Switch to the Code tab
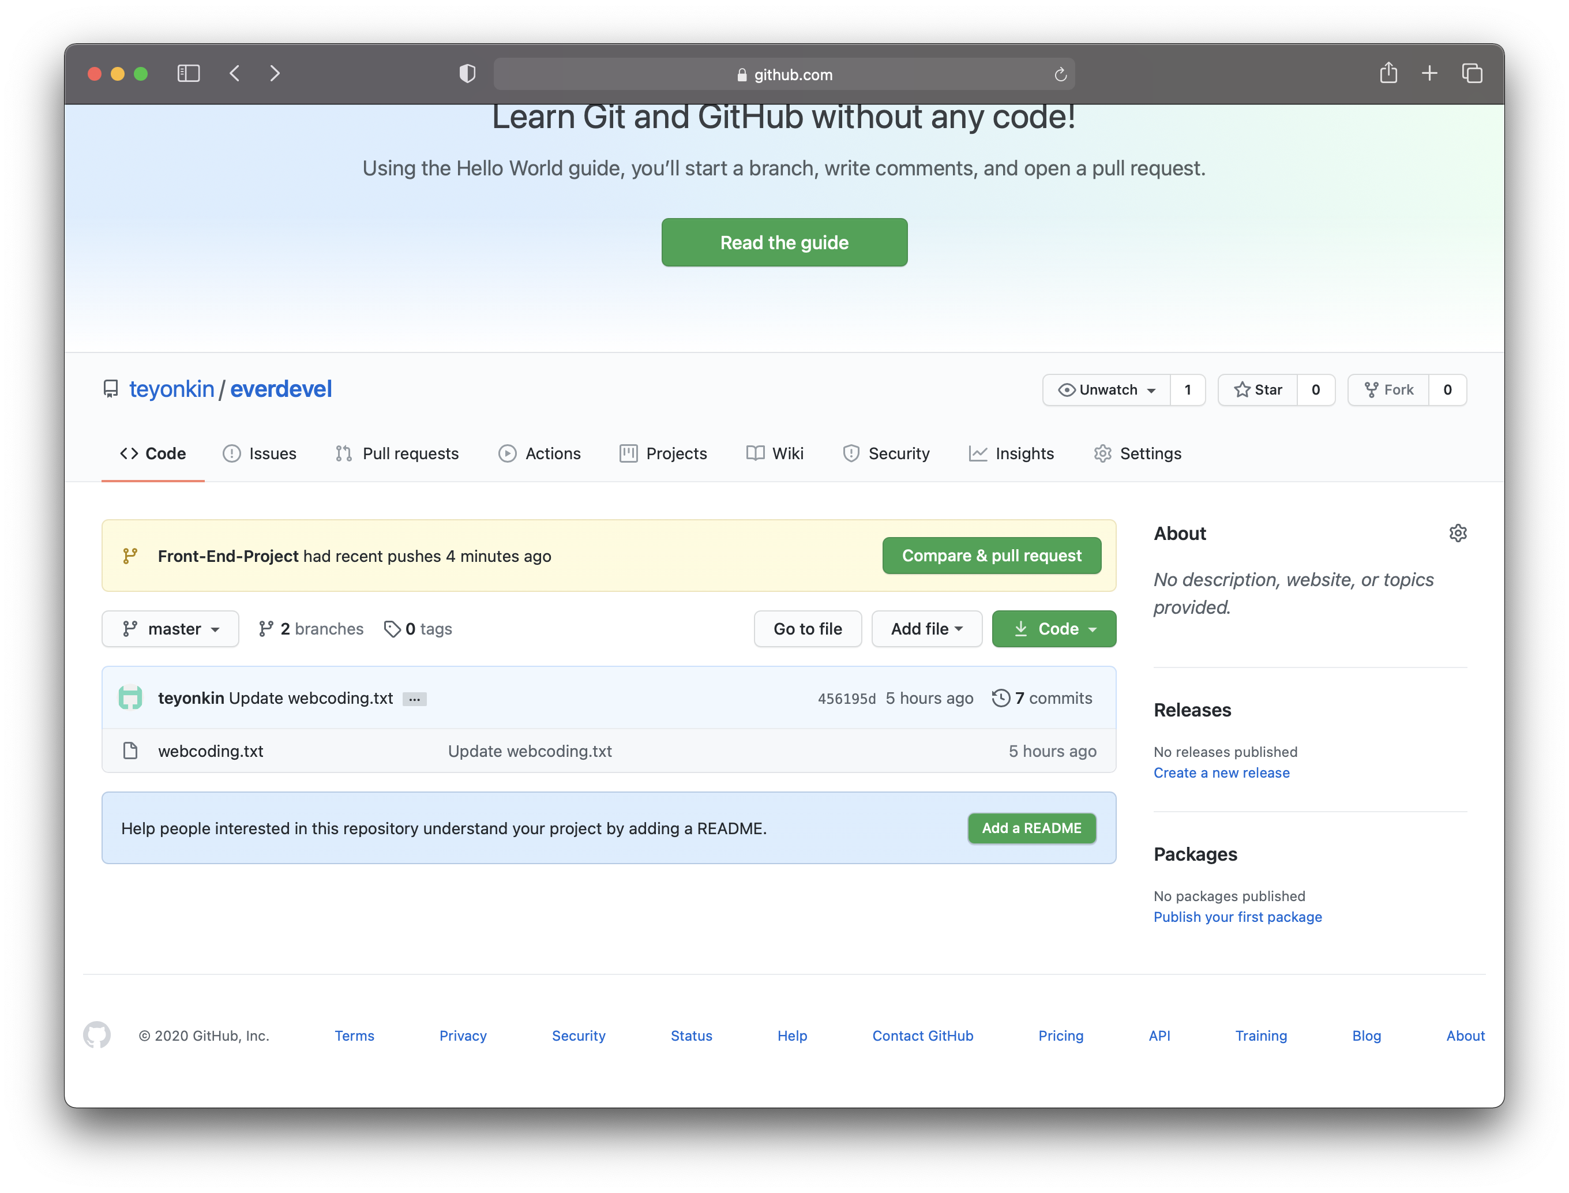This screenshot has height=1193, width=1569. click(x=153, y=453)
